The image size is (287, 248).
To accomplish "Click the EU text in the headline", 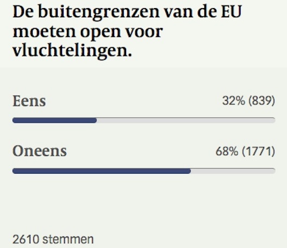I will coord(232,11).
